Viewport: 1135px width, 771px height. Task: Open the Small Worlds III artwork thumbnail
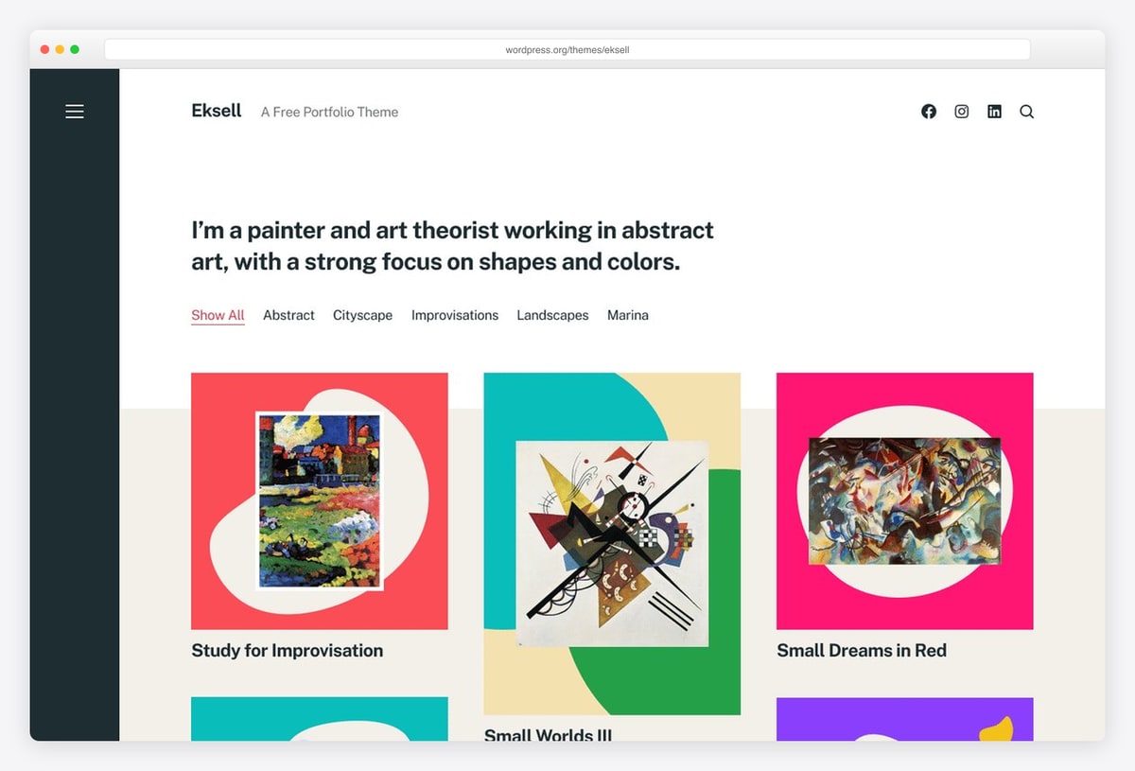click(x=612, y=544)
